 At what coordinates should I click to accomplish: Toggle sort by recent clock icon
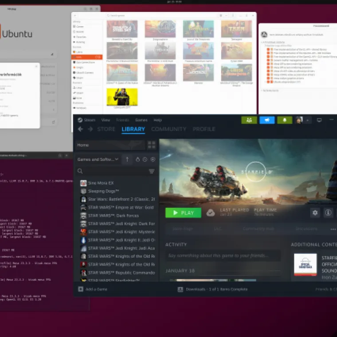(145, 159)
